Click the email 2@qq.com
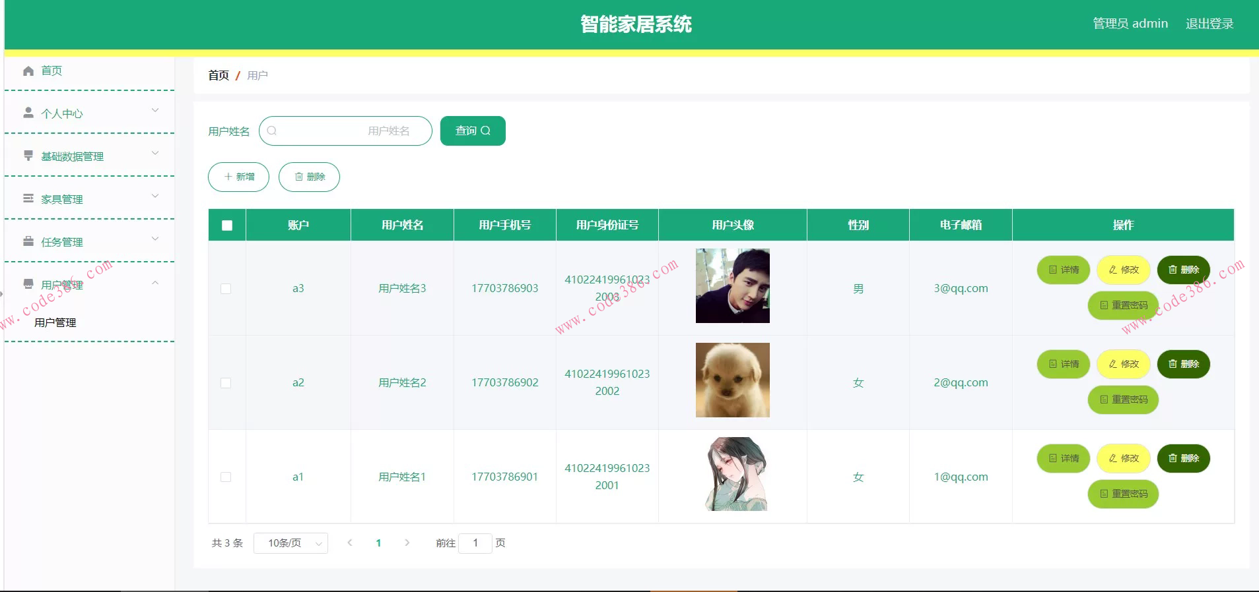This screenshot has height=592, width=1259. tap(961, 382)
